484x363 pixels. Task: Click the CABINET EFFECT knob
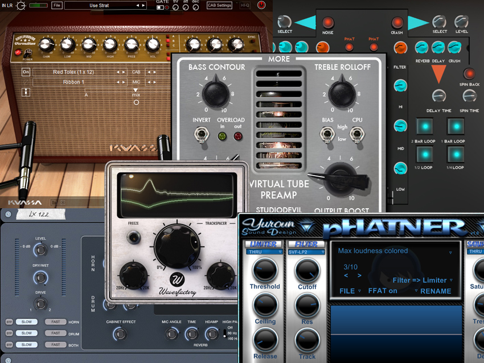120,334
